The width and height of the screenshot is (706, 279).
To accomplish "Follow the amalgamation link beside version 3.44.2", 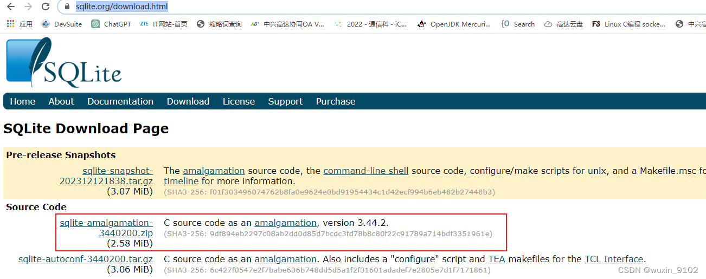I will (285, 223).
